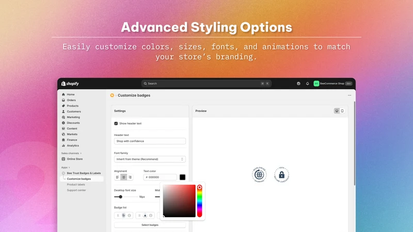Click the Customers person icon

(63, 111)
